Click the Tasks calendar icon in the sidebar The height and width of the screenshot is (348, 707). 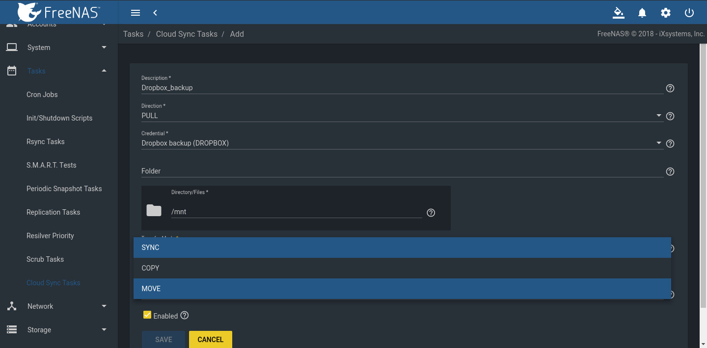pos(12,71)
